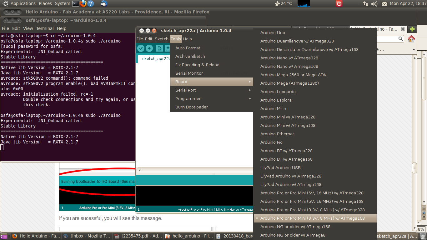This screenshot has width=427, height=240.
Task: Close the Hello Arduino Firefox tab
Action: point(403,29)
